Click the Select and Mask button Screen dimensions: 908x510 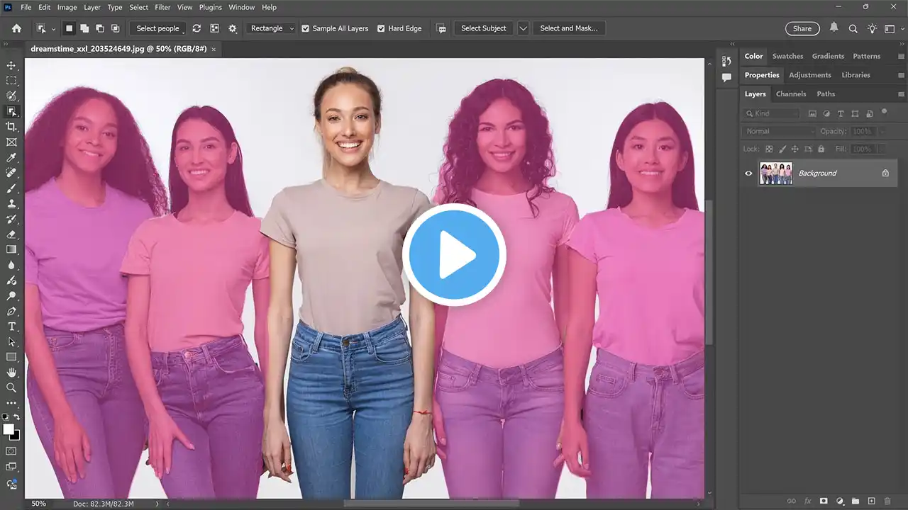click(x=568, y=28)
